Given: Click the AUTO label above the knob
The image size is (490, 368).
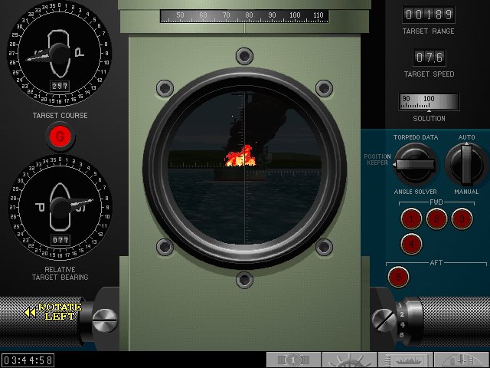Looking at the screenshot, I should [x=466, y=137].
